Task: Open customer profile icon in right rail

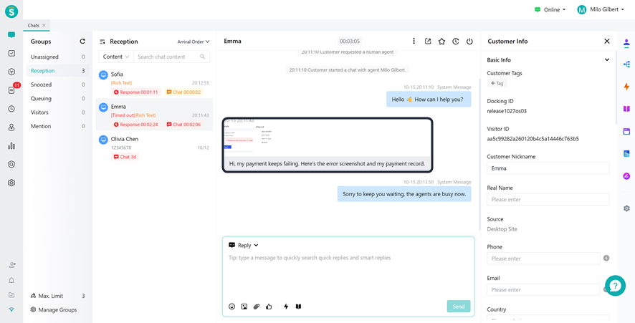Action: pyautogui.click(x=626, y=42)
